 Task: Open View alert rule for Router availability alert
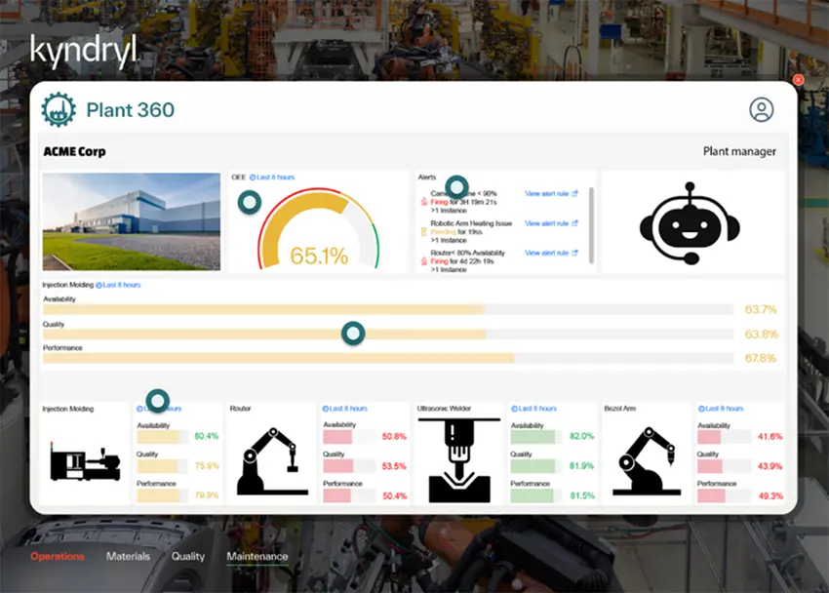[x=551, y=253]
